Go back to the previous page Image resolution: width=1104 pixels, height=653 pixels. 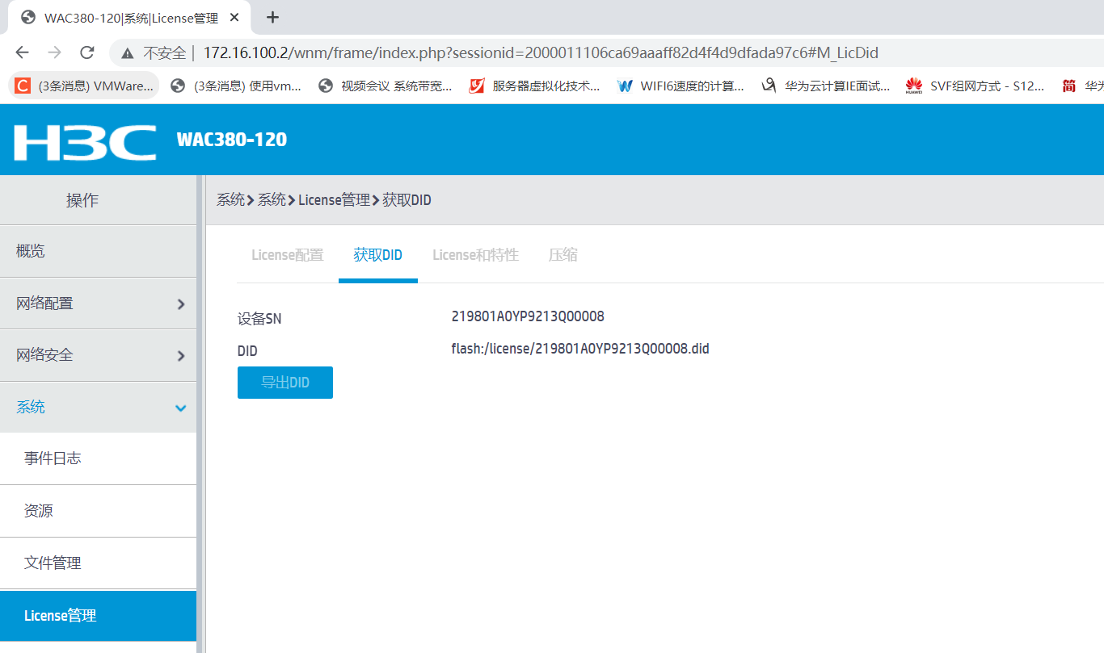22,52
